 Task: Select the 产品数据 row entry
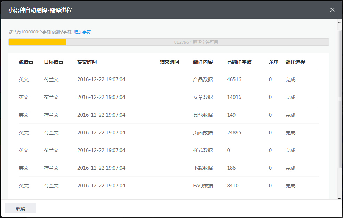pos(203,79)
